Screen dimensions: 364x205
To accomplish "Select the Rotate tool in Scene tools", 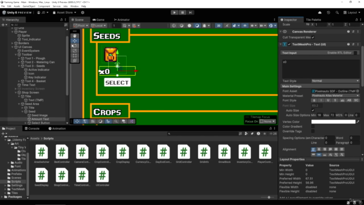I will tap(75, 46).
